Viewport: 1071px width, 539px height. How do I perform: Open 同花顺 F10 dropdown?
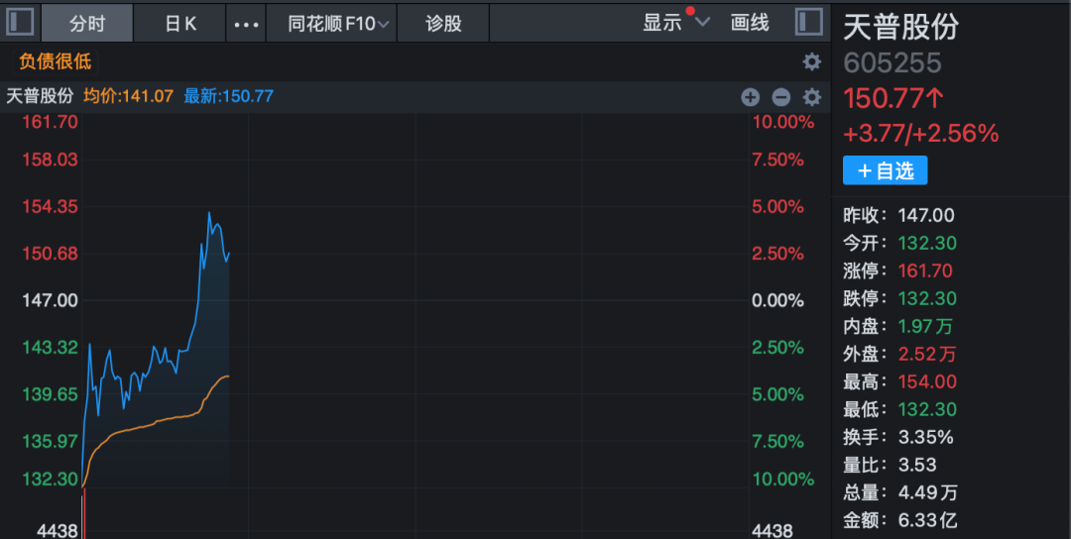pyautogui.click(x=332, y=23)
